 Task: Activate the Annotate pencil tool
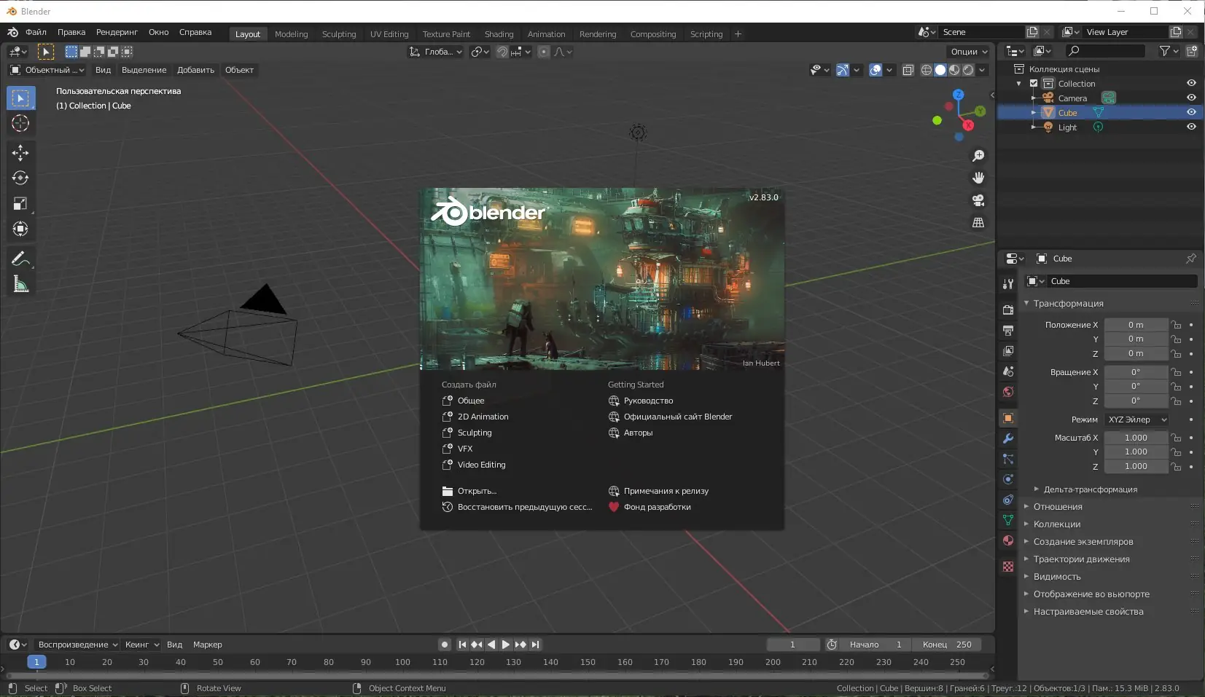[x=20, y=259]
